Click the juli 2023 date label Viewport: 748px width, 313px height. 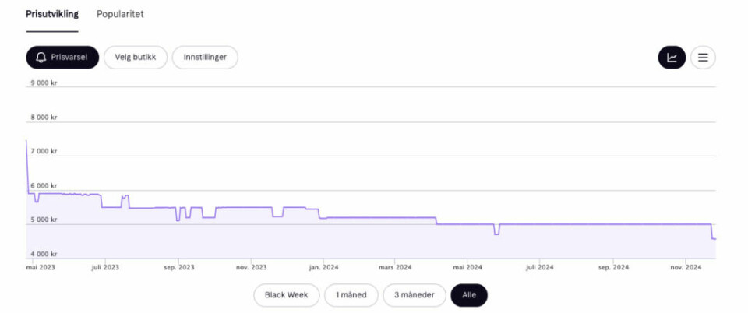104,268
